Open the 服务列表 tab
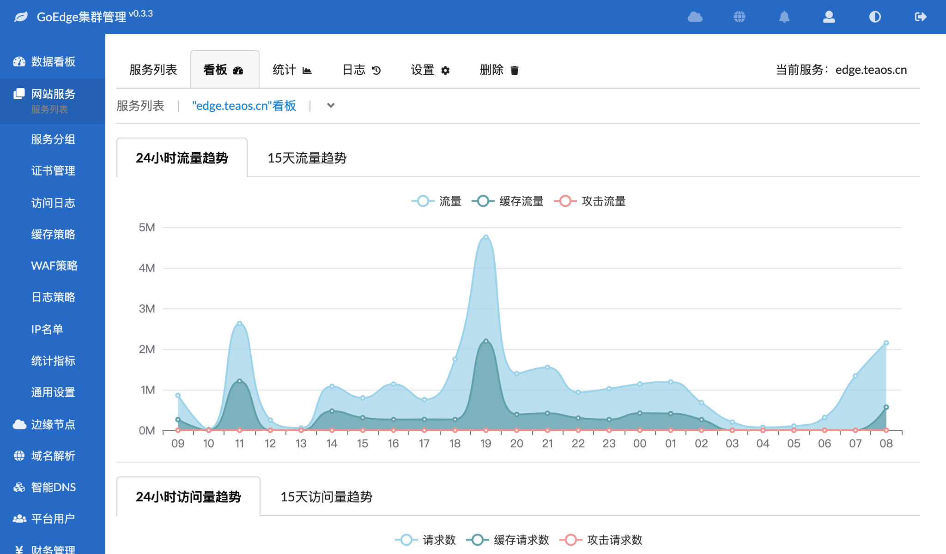946x554 pixels. [x=153, y=70]
